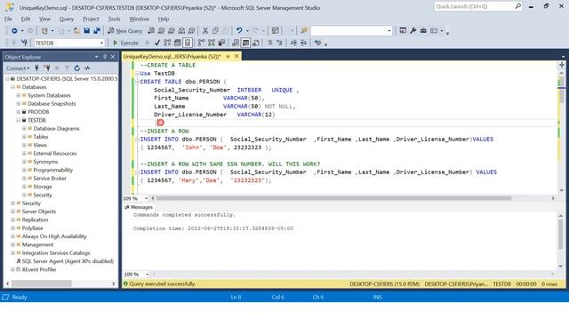Click the Execute query button
Viewport: 569px width, 320px height.
126,43
